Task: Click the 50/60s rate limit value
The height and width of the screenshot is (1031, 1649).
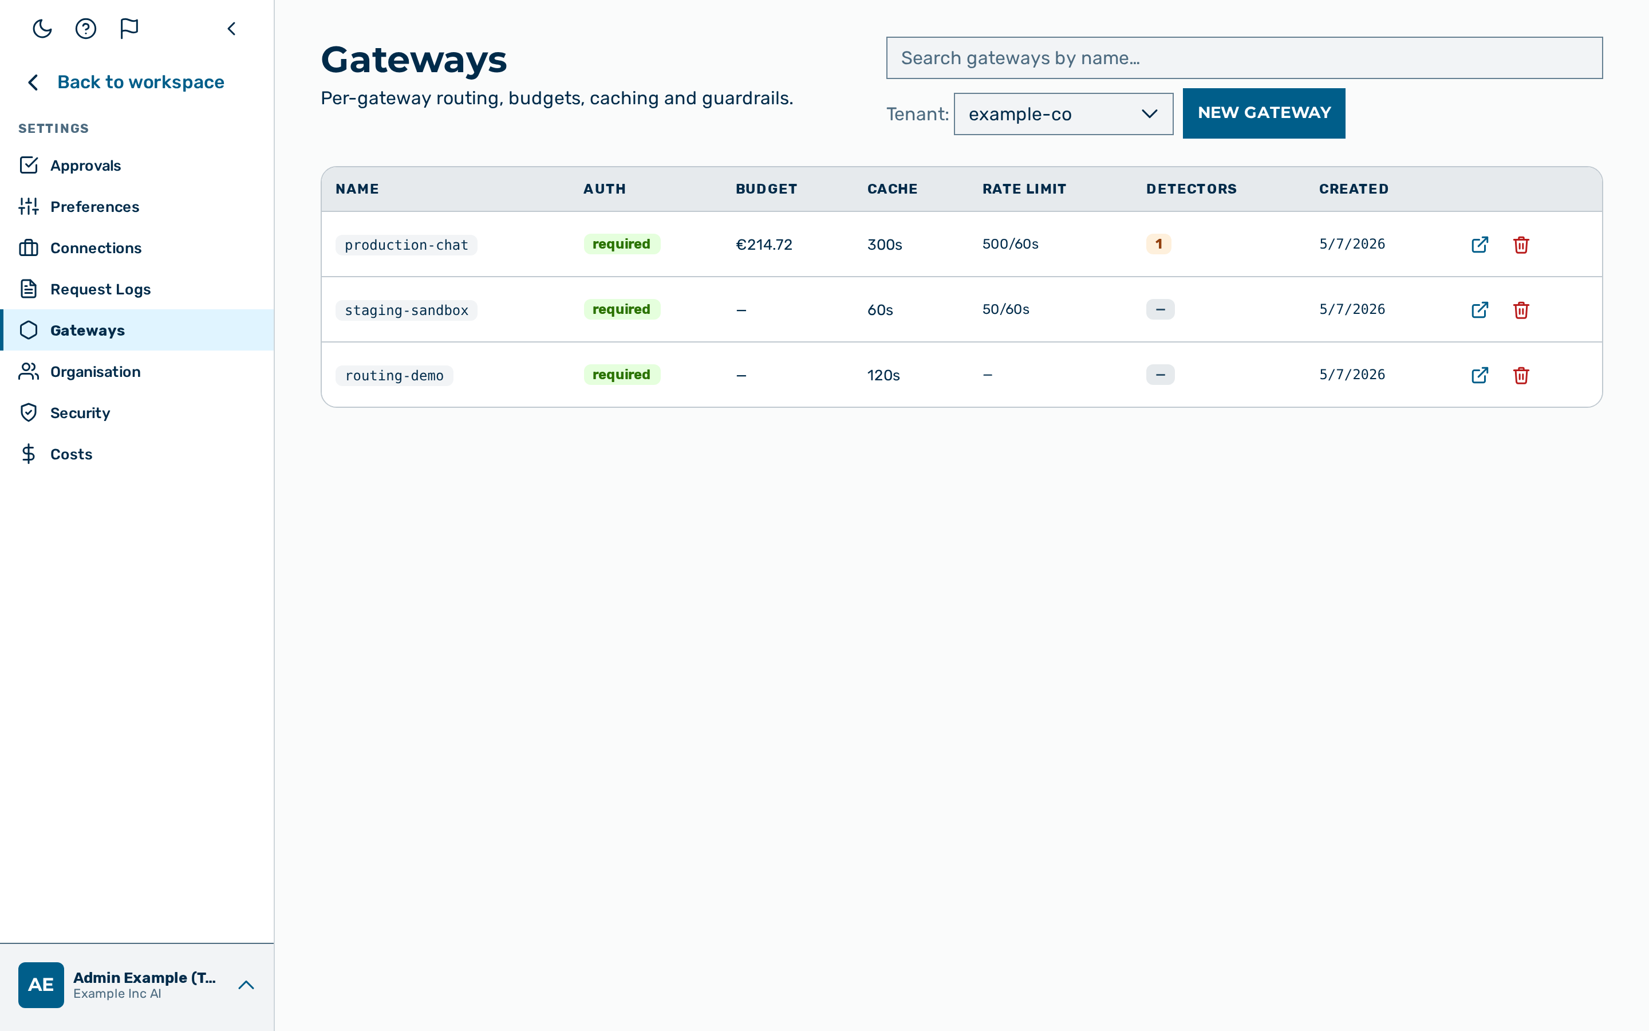Action: pyautogui.click(x=1006, y=309)
